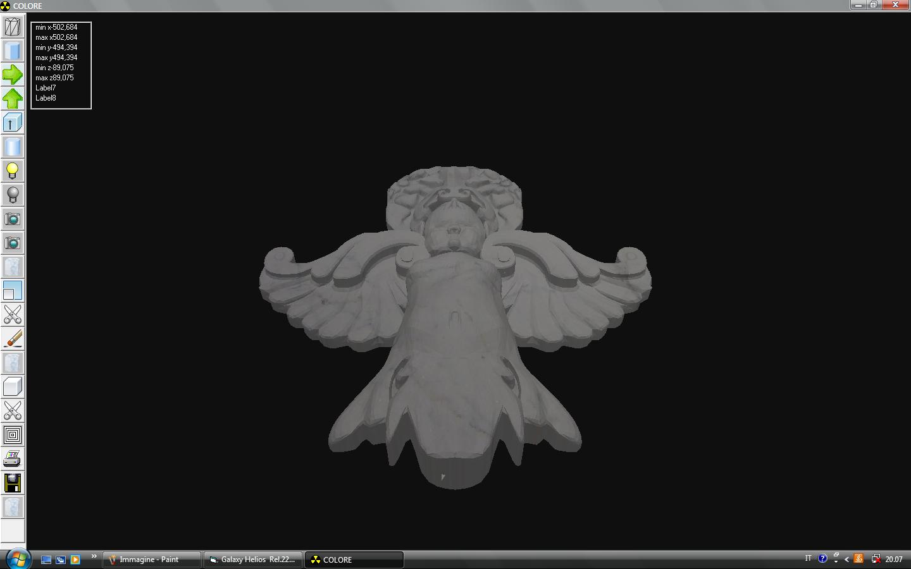
Task: Click the 'min y-494,394' label
Action: 56,47
